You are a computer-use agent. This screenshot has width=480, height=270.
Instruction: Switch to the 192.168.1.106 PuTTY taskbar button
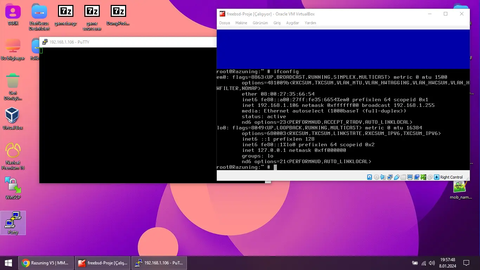click(159, 263)
